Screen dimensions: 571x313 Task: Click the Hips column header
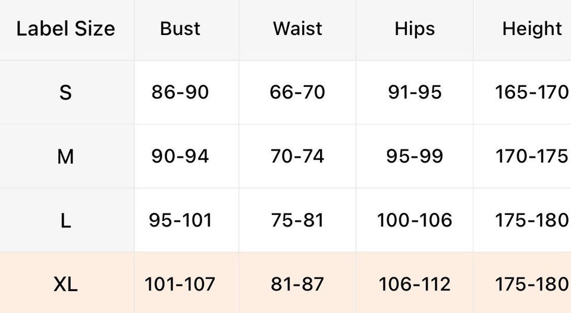415,29
